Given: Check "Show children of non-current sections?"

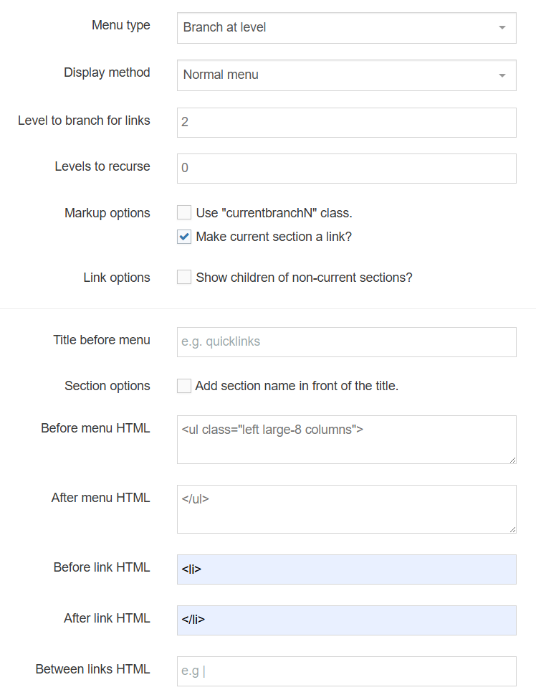Looking at the screenshot, I should pos(183,277).
